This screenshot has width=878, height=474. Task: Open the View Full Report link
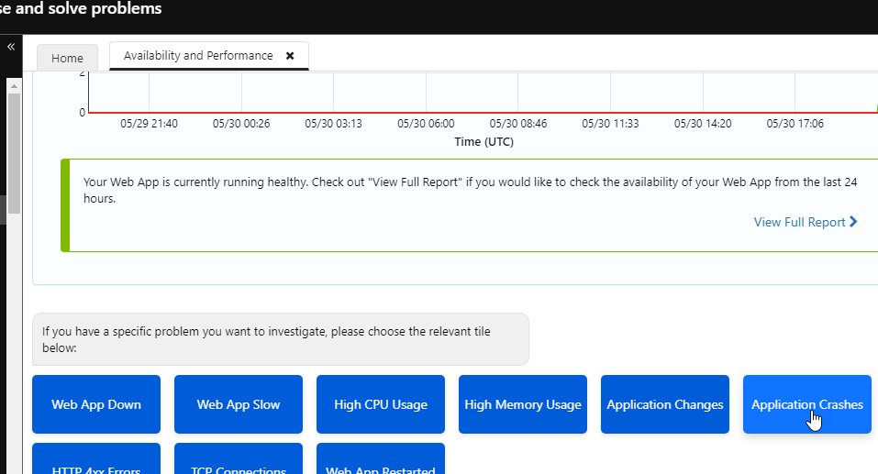(799, 222)
